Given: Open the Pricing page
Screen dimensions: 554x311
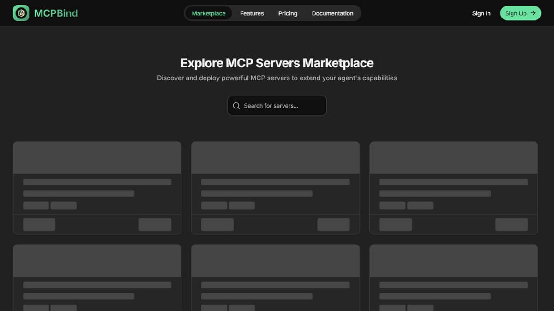Looking at the screenshot, I should coord(288,13).
